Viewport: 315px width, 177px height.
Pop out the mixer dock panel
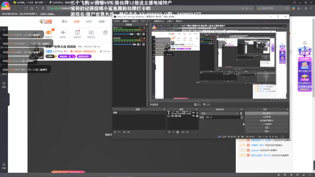coord(146,24)
